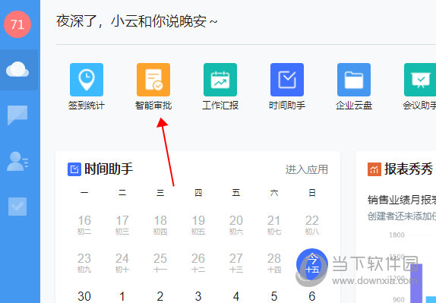Click the 工作汇报 label

tap(220, 106)
